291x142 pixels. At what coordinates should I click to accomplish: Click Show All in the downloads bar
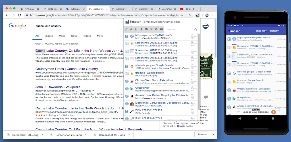pyautogui.click(x=202, y=134)
